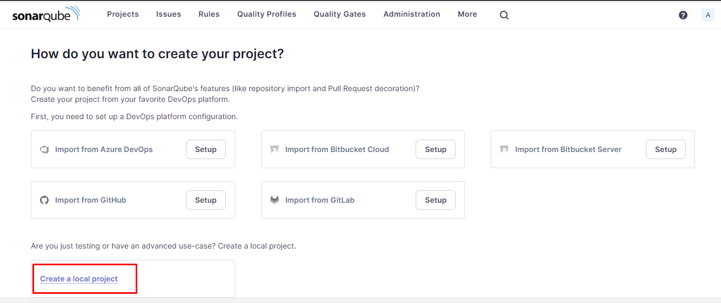This screenshot has width=721, height=303.
Task: Open the Rules page
Action: click(209, 14)
